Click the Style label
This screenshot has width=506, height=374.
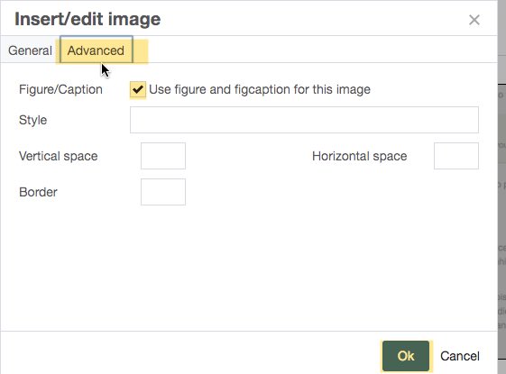coord(32,120)
